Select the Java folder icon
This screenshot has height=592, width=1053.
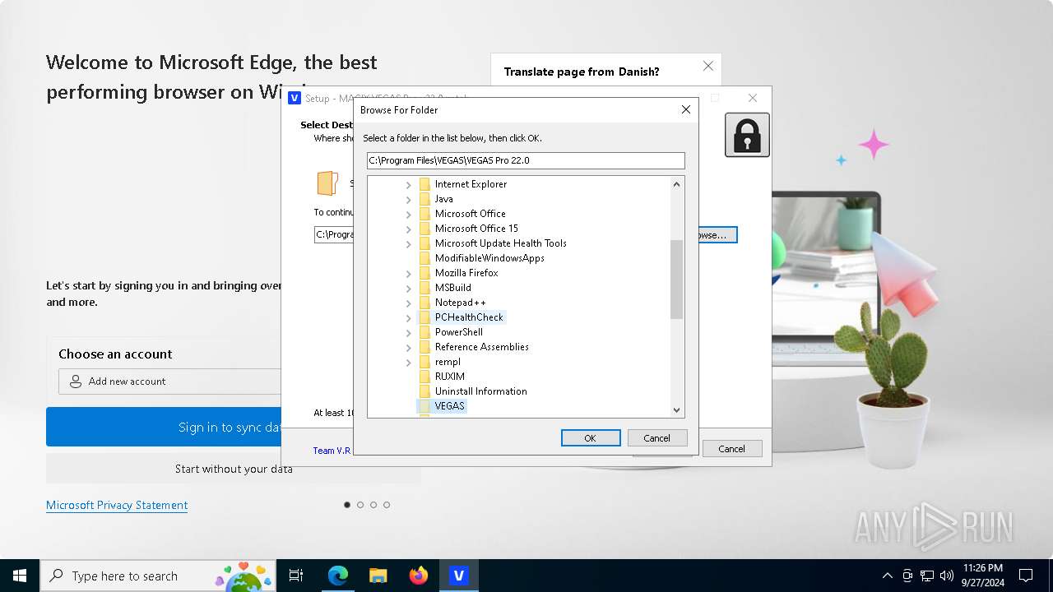pos(424,199)
